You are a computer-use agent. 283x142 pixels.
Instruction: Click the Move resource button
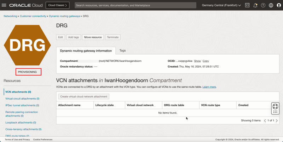pos(93,37)
